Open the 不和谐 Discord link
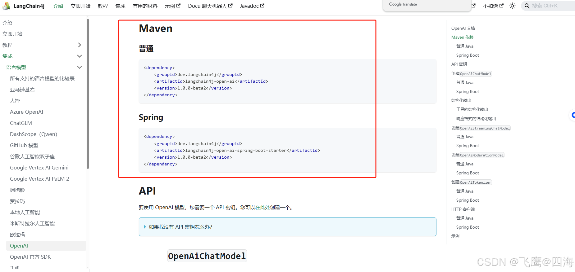The height and width of the screenshot is (272, 575). click(493, 6)
